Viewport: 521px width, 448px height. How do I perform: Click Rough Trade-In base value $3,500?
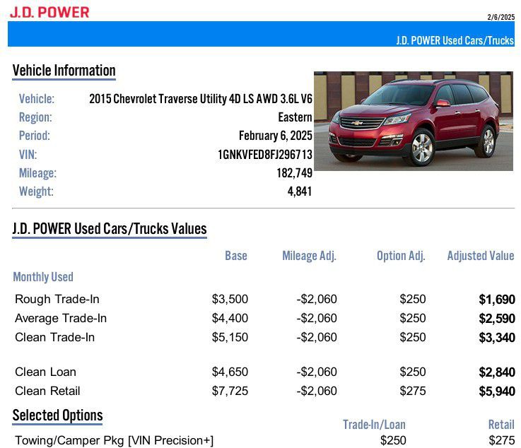230,299
